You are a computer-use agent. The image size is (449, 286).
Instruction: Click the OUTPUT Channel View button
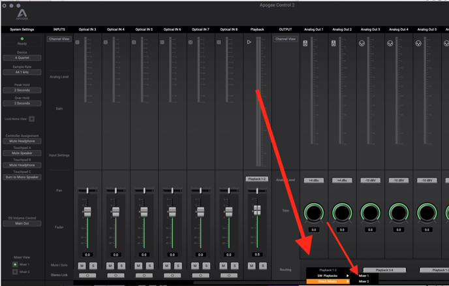[285, 39]
